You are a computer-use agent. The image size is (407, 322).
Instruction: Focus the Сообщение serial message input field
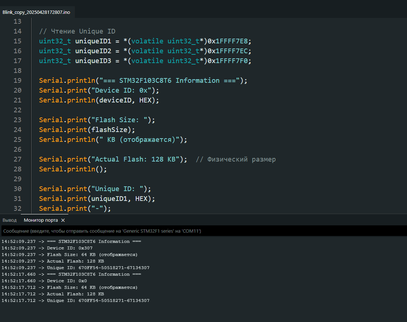tap(203, 231)
